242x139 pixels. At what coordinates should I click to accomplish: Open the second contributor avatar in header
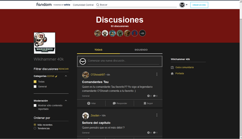point(105,33)
